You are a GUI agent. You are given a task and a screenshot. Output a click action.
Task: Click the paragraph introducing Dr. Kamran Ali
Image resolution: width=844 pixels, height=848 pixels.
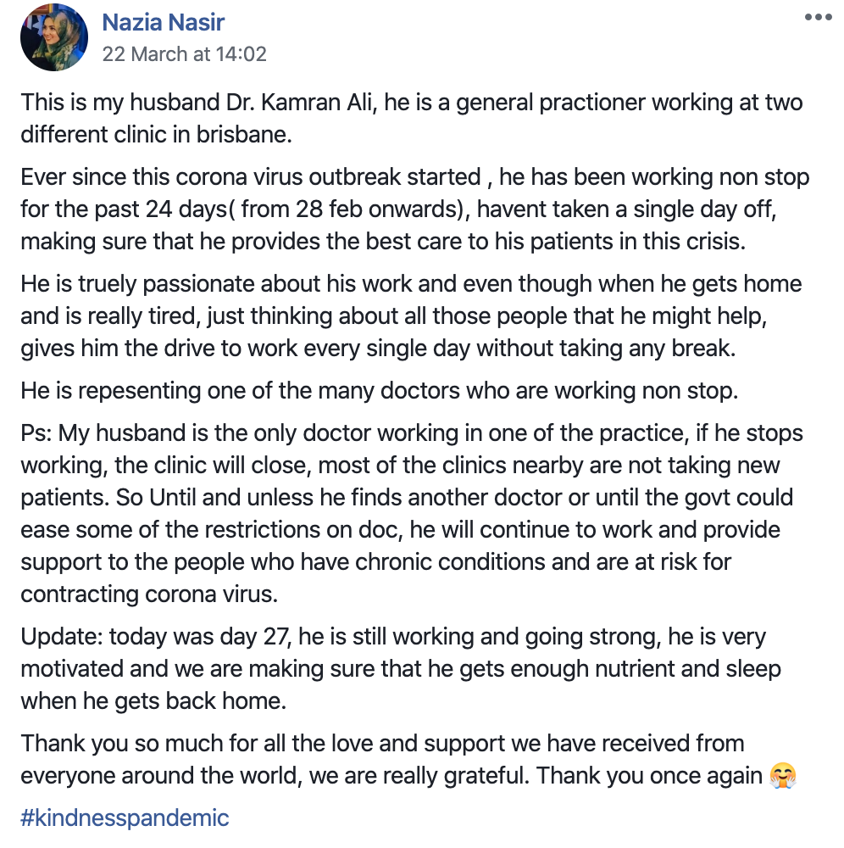point(411,119)
